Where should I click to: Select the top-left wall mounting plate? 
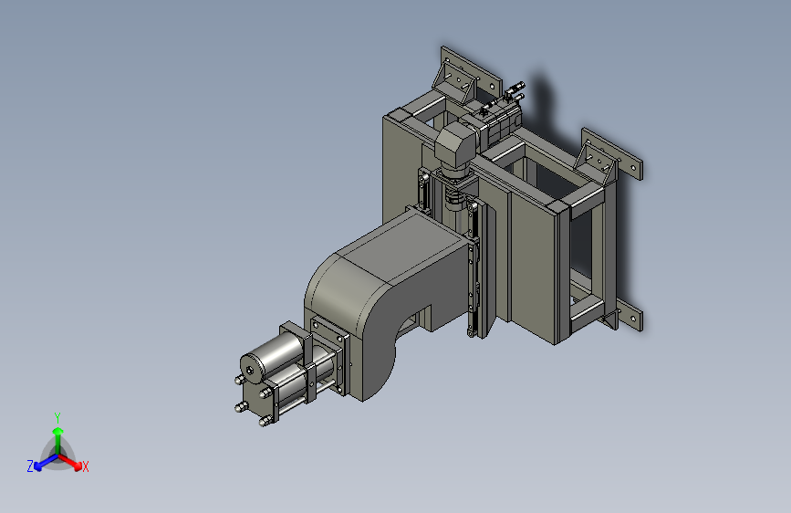pos(470,72)
